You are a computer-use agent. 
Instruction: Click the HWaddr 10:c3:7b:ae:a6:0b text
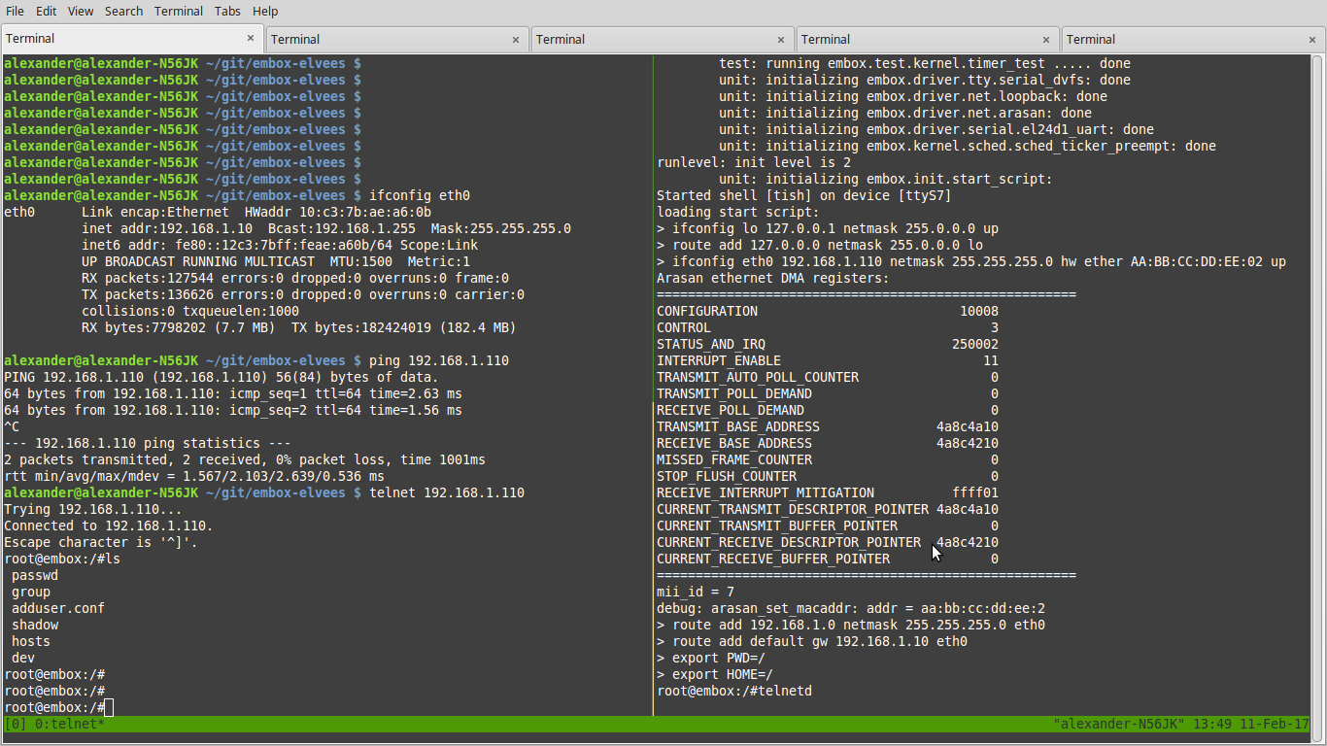pyautogui.click(x=338, y=212)
